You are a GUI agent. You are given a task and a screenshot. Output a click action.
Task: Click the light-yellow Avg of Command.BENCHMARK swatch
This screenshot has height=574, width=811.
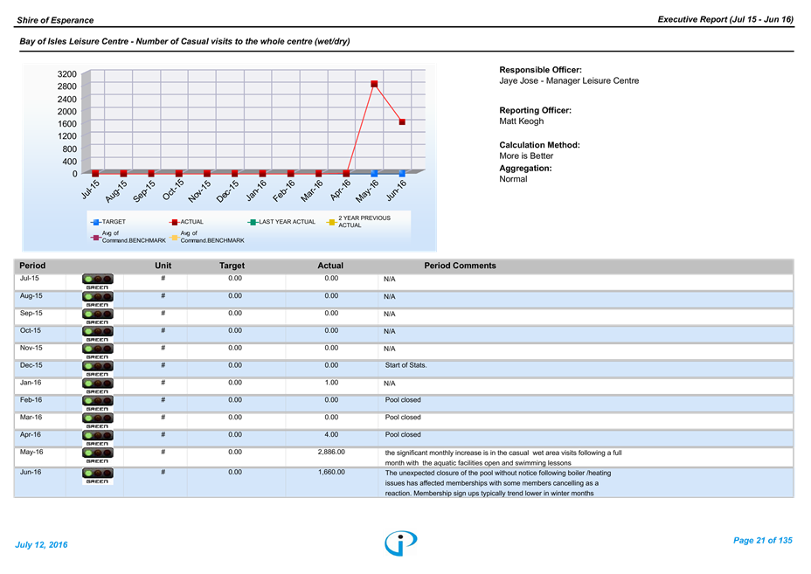[174, 238]
